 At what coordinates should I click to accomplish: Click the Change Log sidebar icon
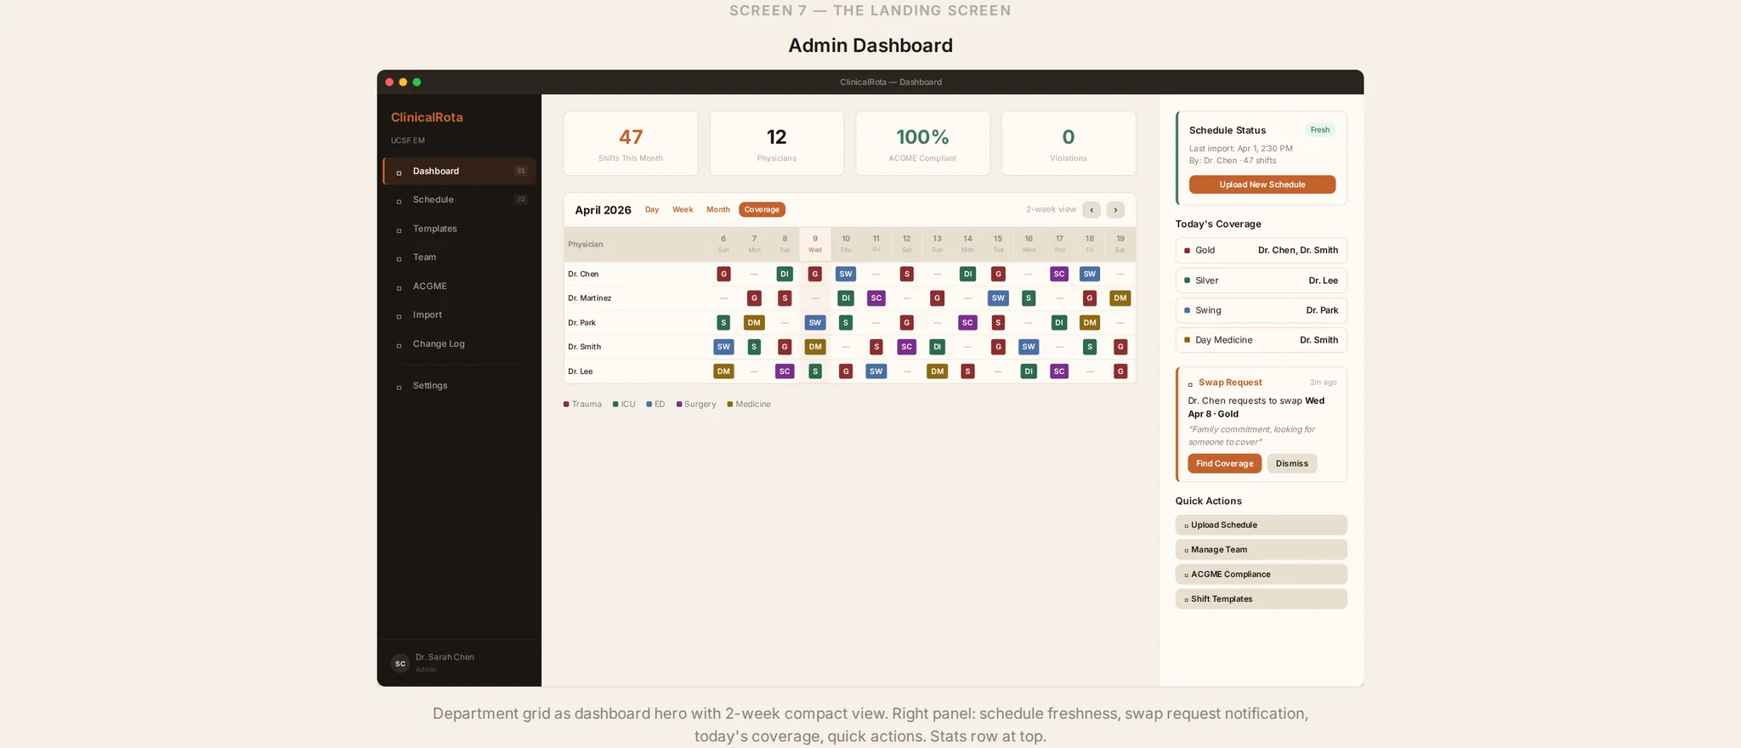pos(399,345)
